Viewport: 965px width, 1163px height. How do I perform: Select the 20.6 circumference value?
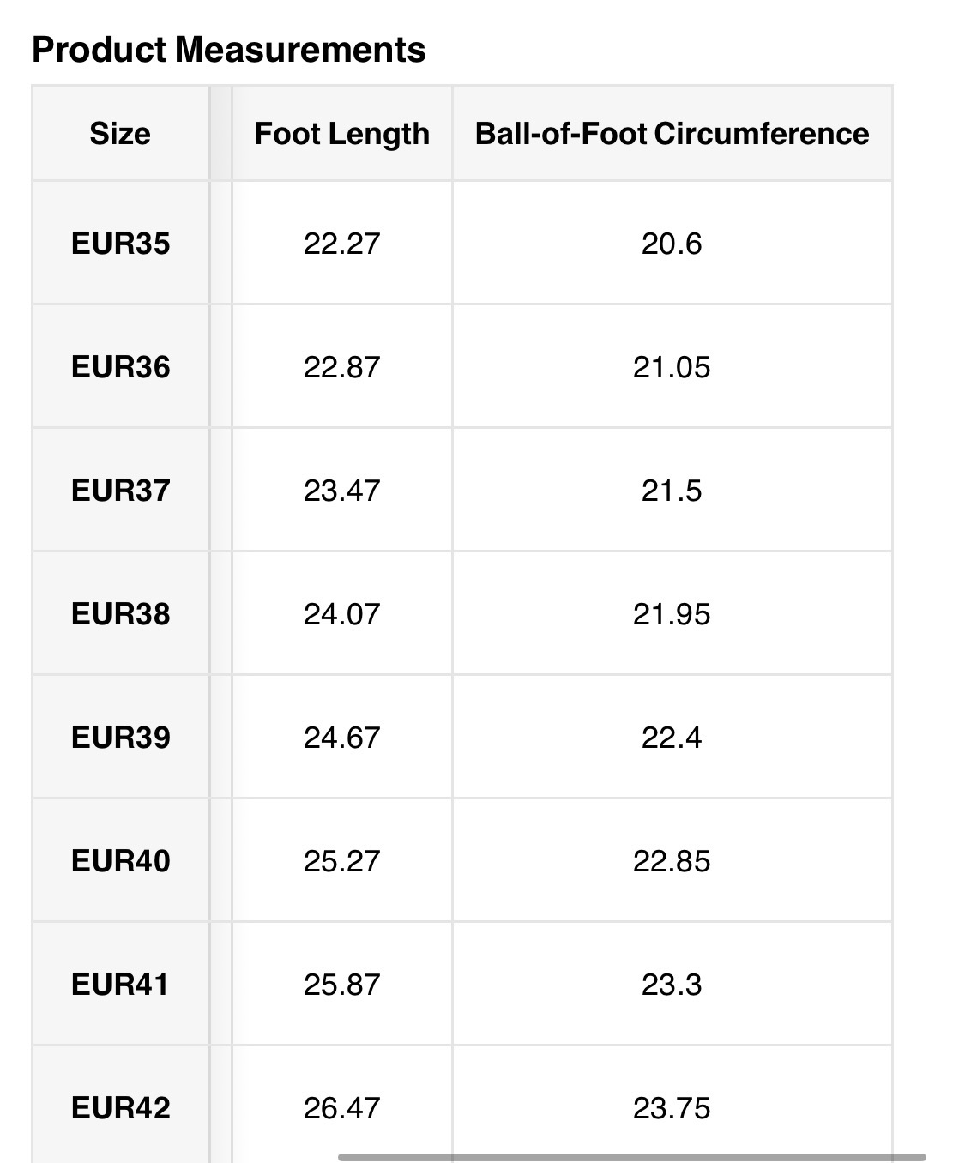tap(672, 244)
